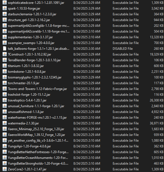Select the icon for Xaeros_Minimap_25.2.10_Forge_1.20.jar

point(5,129)
